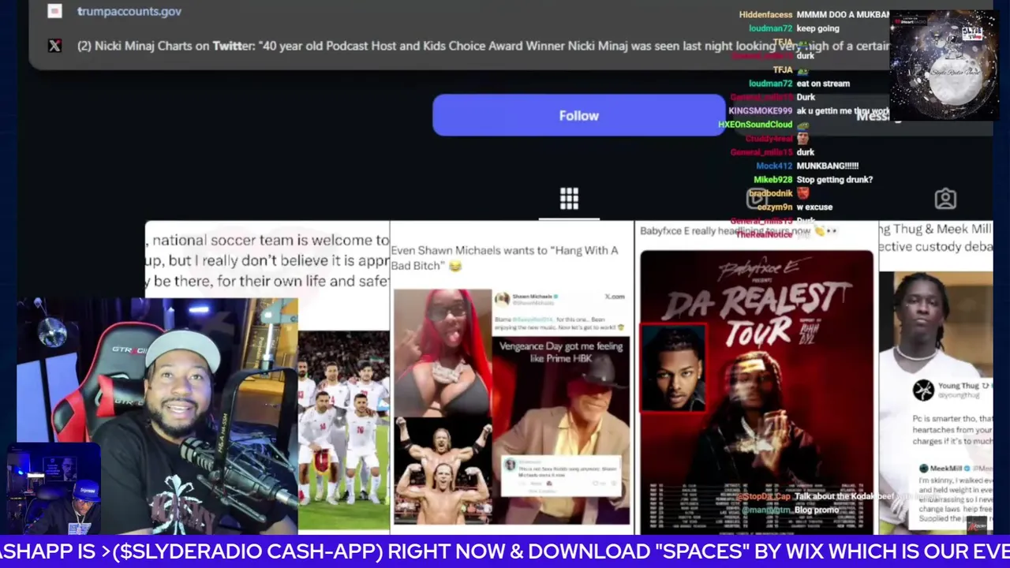Open the Nicki Minaj Charts on Twitter suggestion
The image size is (1010, 568).
tap(483, 46)
